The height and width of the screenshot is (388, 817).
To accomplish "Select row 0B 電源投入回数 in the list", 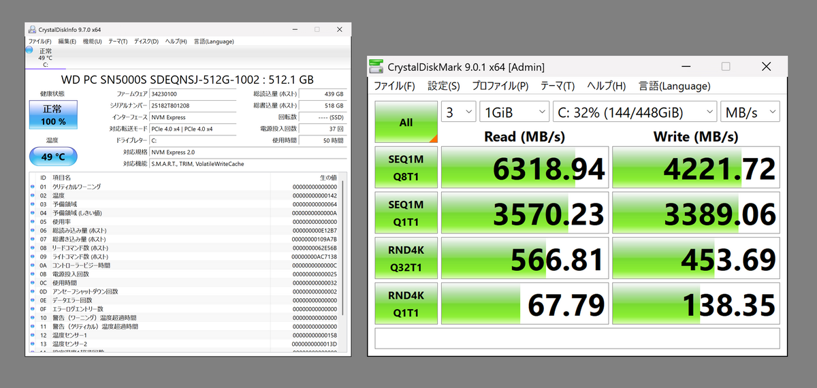I will point(184,274).
